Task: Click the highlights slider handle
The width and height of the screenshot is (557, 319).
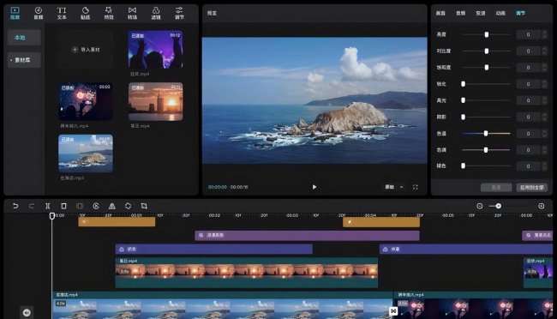Action: point(463,100)
